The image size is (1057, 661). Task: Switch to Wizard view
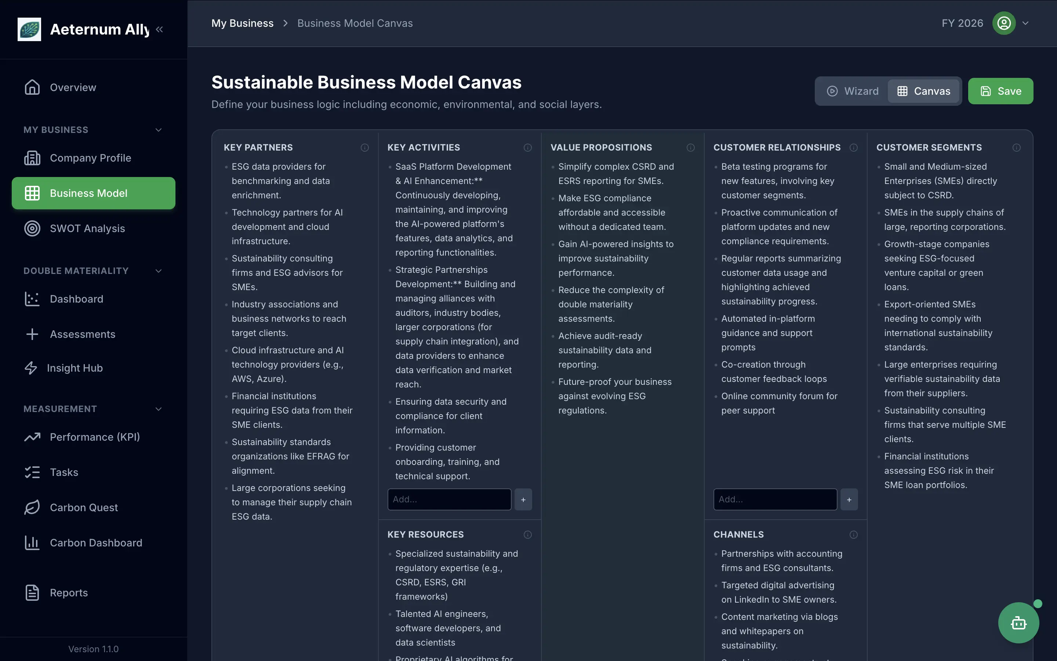[x=853, y=91]
